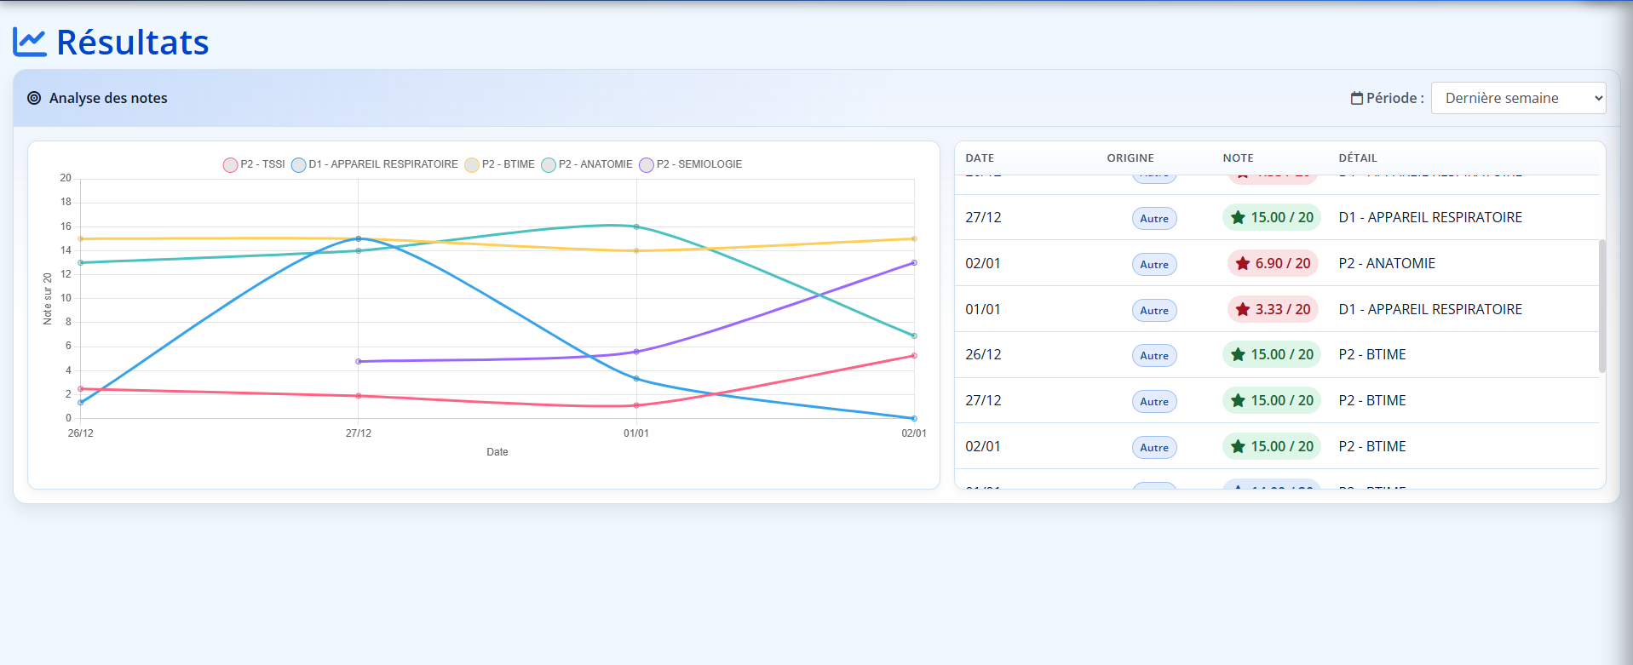Click the DATE column header
Image resolution: width=1633 pixels, height=665 pixels.
980,158
